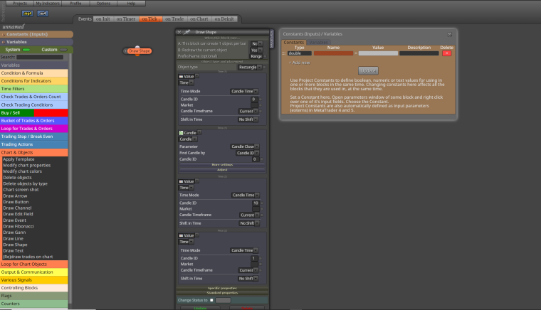The height and width of the screenshot is (310, 541).
Task: Click the pin icon in Draw Shape header
Action: pyautogui.click(x=187, y=32)
